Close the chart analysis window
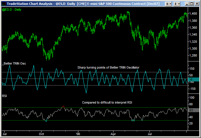The height and width of the screenshot is (138, 201). click(x=197, y=4)
